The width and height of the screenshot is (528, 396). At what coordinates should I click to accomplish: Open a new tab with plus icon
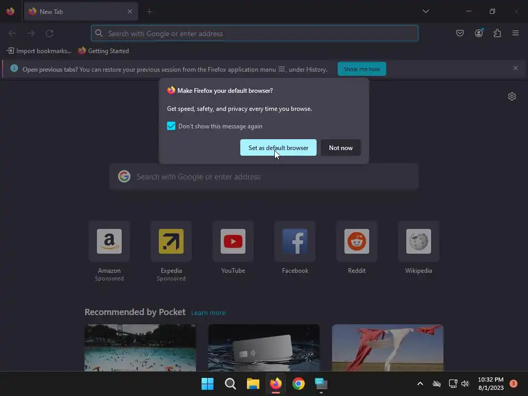click(149, 12)
